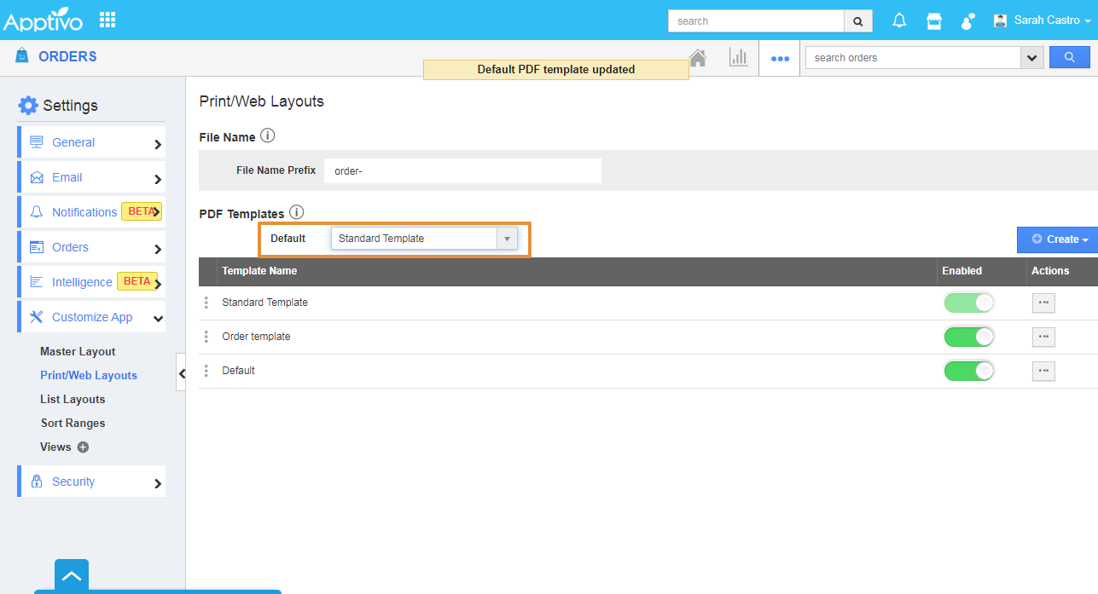This screenshot has height=594, width=1098.
Task: Open the app launcher grid icon
Action: [x=107, y=20]
